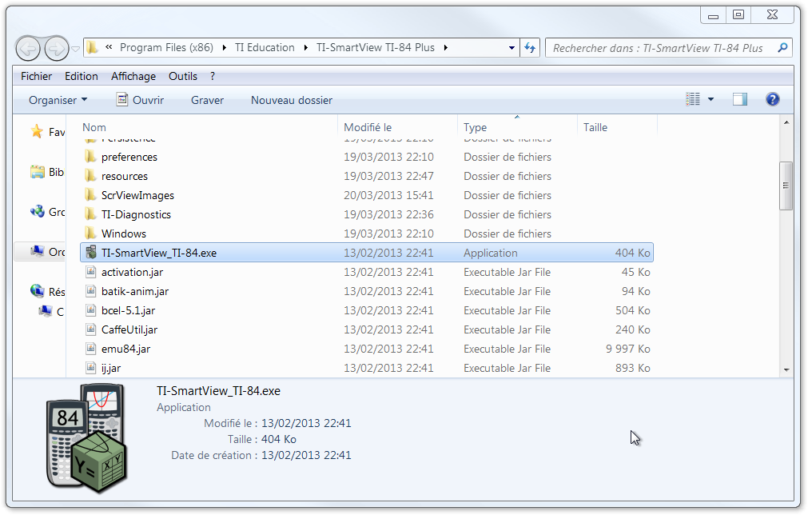Select the preferences folder icon
The width and height of the screenshot is (808, 515).
click(90, 156)
